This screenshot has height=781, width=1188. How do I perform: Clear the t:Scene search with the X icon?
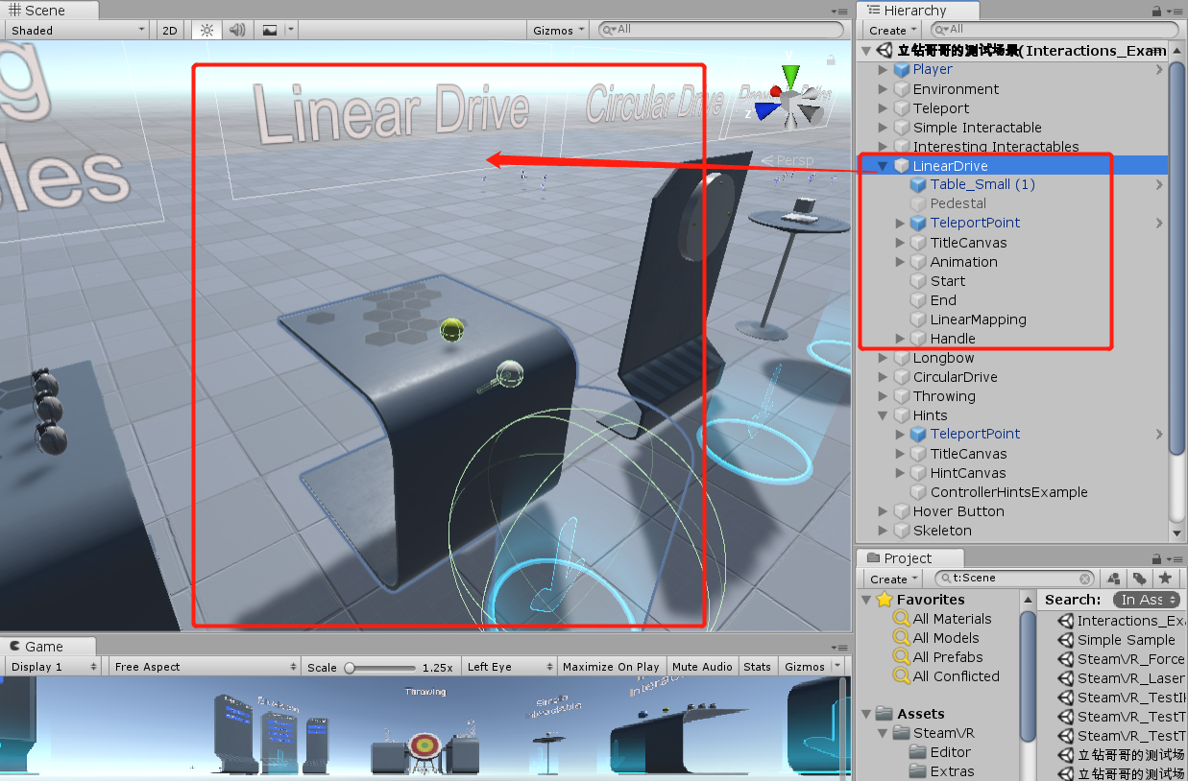(x=1084, y=578)
